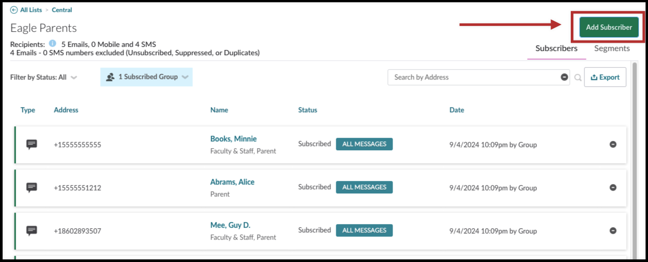Click Add Subscriber button
Image resolution: width=648 pixels, height=262 pixels.
pyautogui.click(x=609, y=27)
